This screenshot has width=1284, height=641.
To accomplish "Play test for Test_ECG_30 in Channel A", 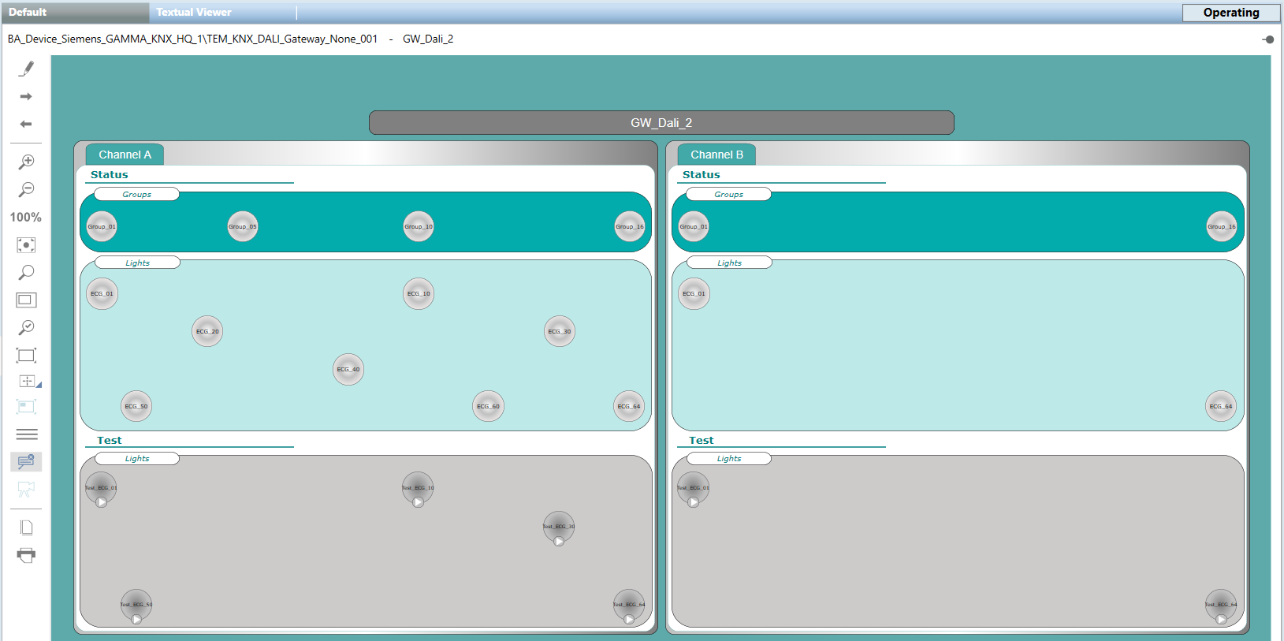I will tap(559, 541).
